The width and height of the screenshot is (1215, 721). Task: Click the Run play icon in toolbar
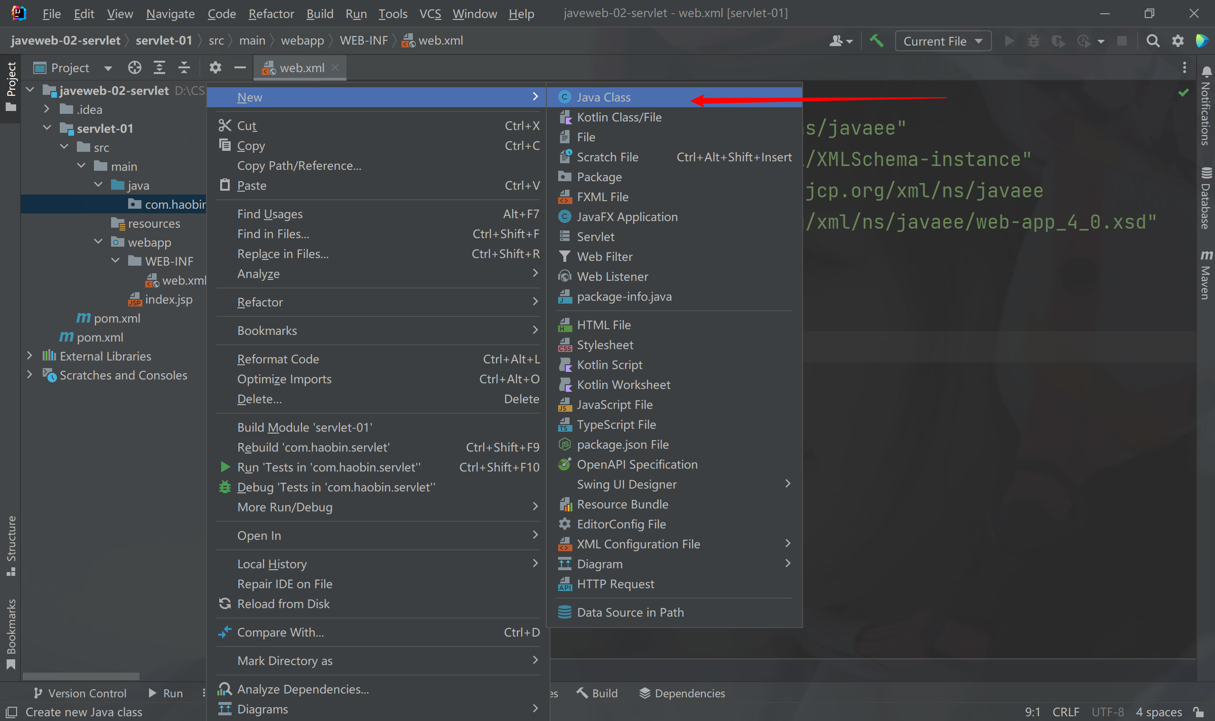[x=1009, y=41]
